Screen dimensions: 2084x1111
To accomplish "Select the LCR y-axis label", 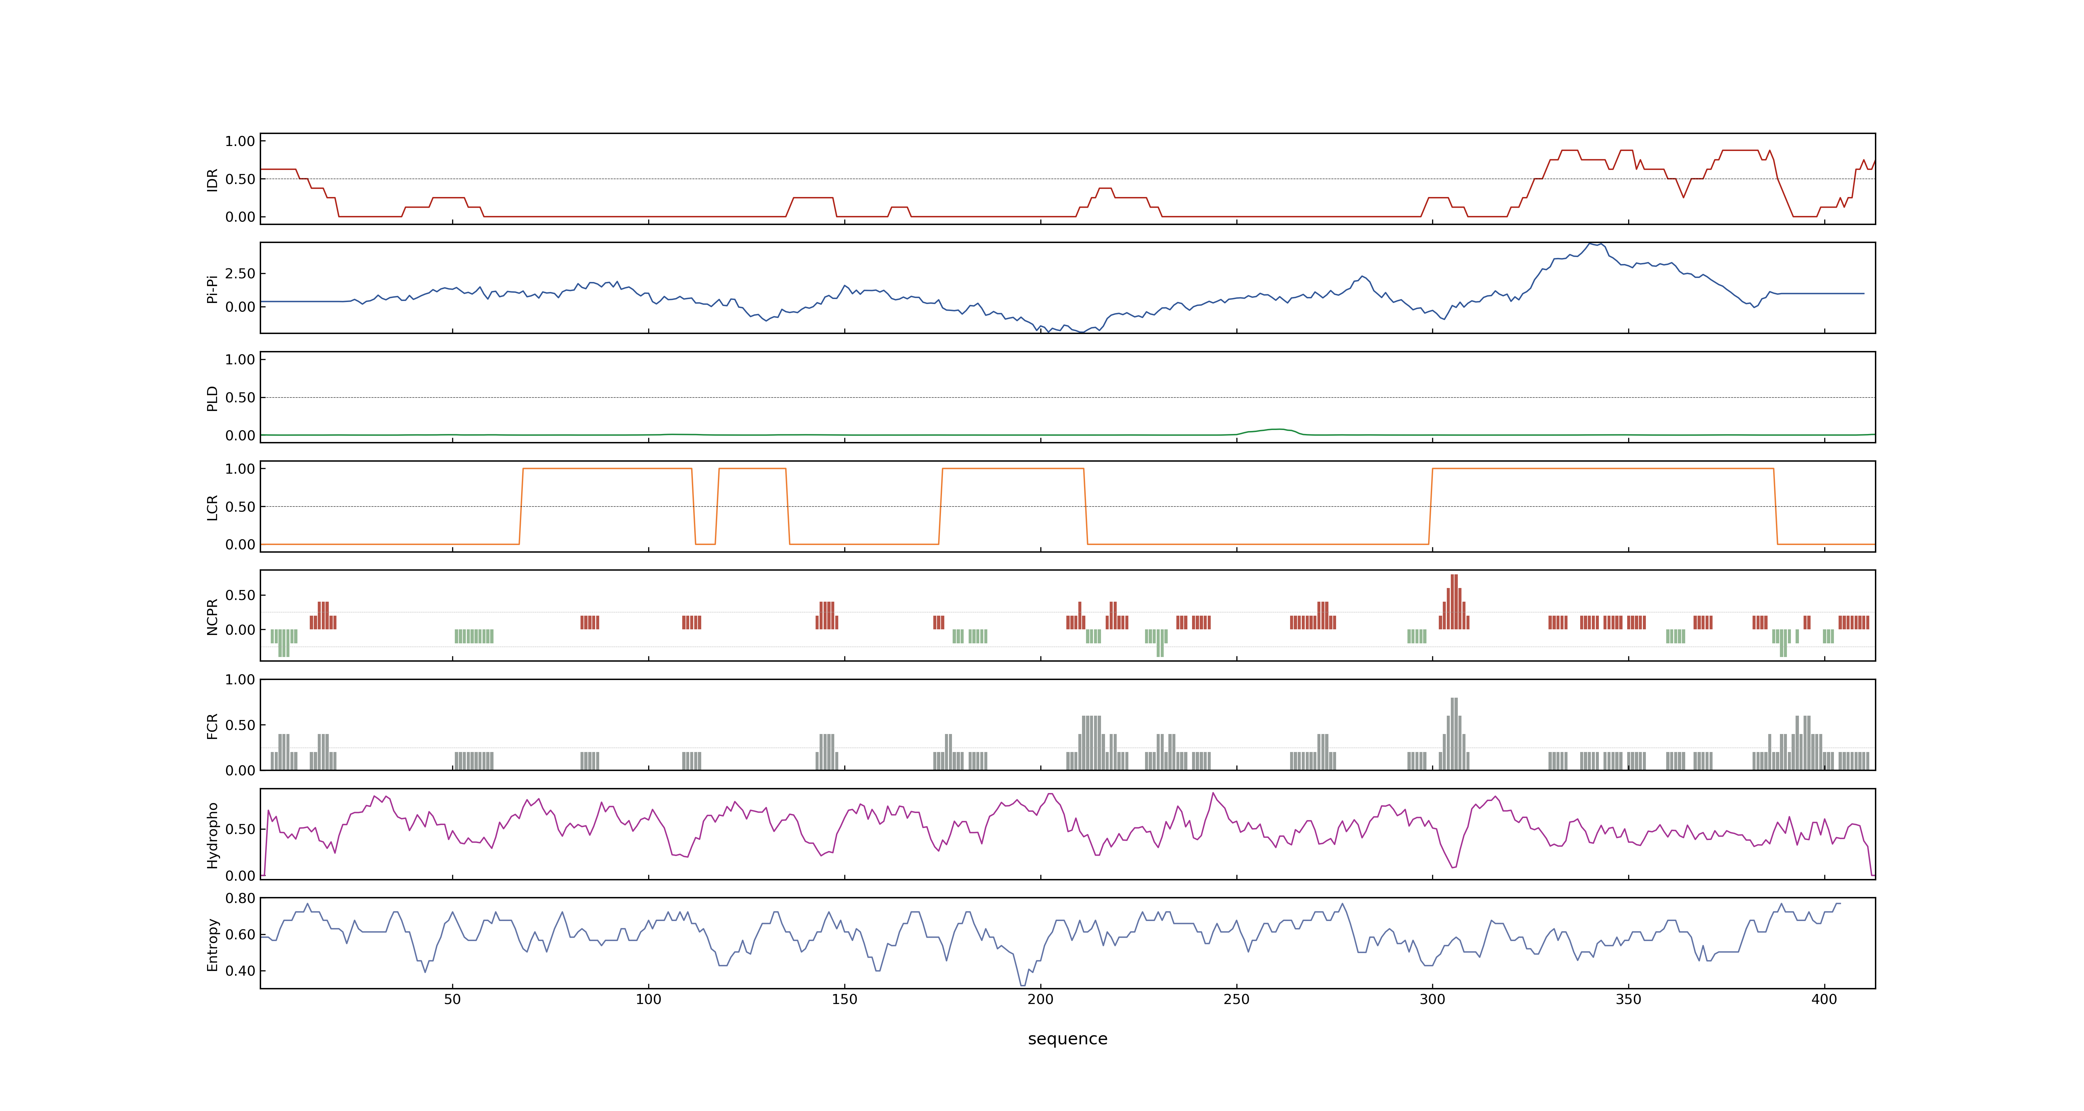I will click(213, 507).
